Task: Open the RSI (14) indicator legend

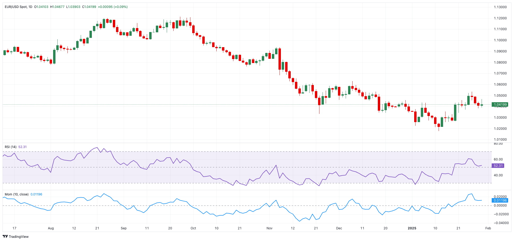Action: (x=11, y=147)
